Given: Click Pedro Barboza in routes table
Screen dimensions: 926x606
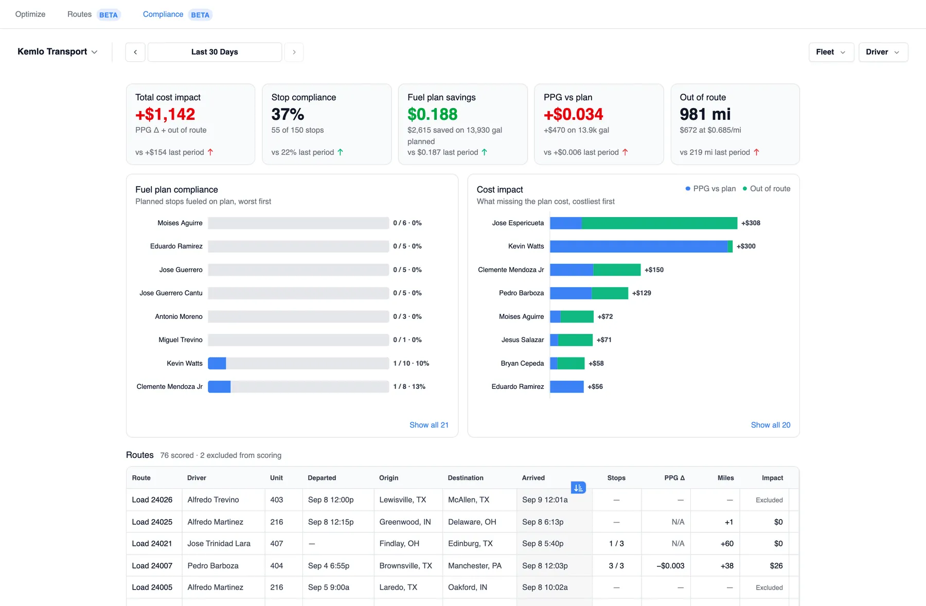Looking at the screenshot, I should point(213,566).
